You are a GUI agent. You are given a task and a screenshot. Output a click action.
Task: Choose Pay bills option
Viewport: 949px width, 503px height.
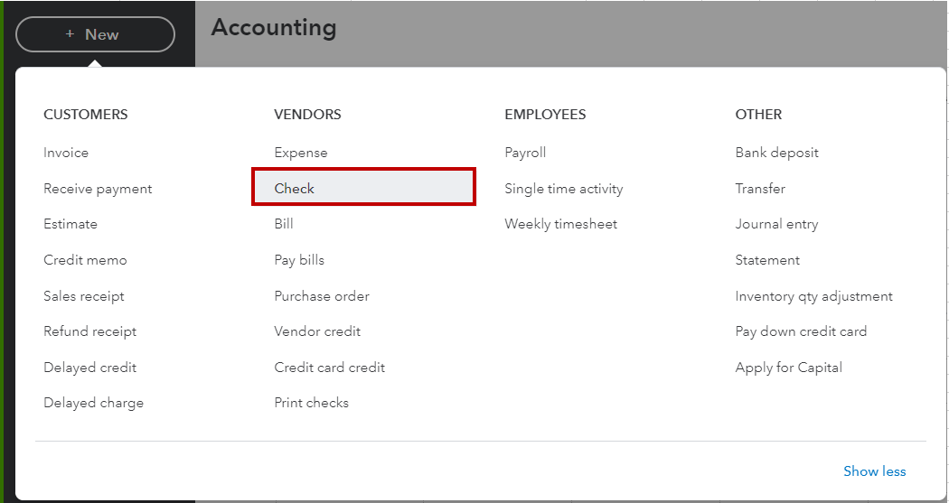[x=299, y=260]
